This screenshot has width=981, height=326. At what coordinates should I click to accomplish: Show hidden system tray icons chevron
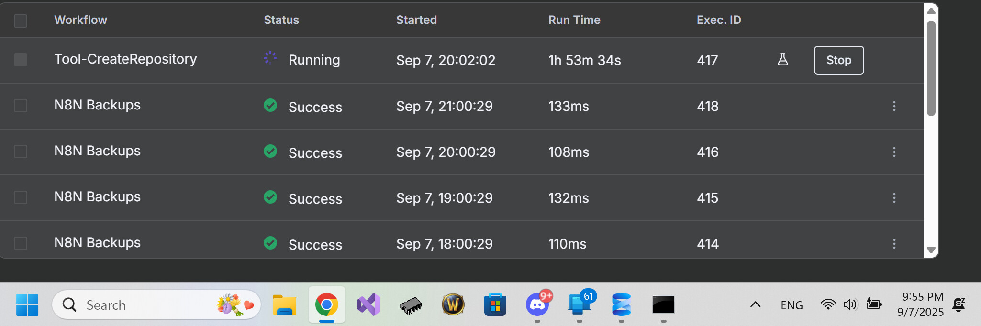[755, 304]
